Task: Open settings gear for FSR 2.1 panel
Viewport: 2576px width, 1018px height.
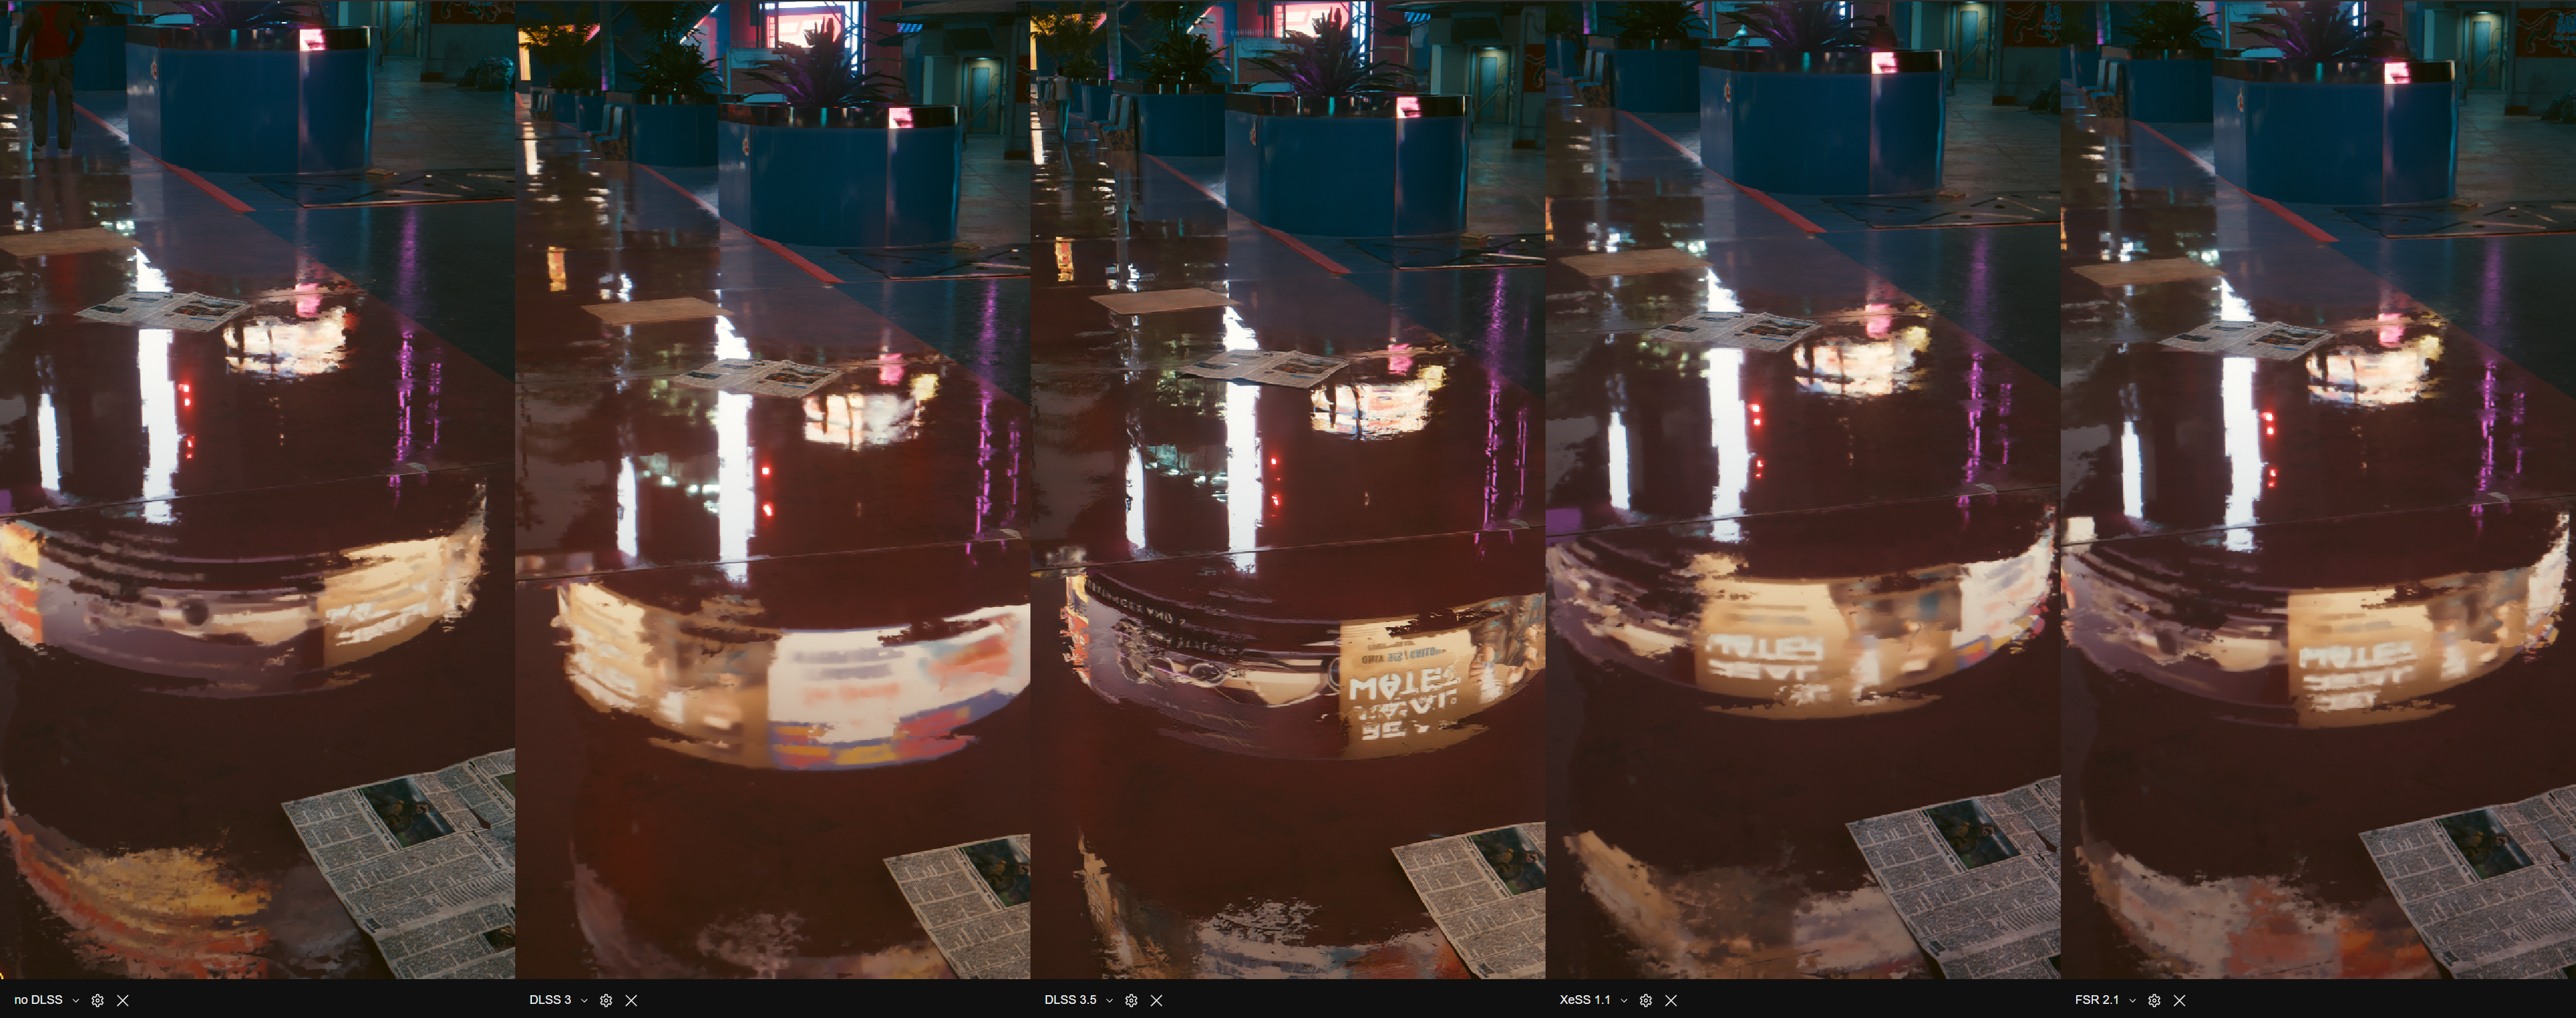Action: pyautogui.click(x=2154, y=1000)
